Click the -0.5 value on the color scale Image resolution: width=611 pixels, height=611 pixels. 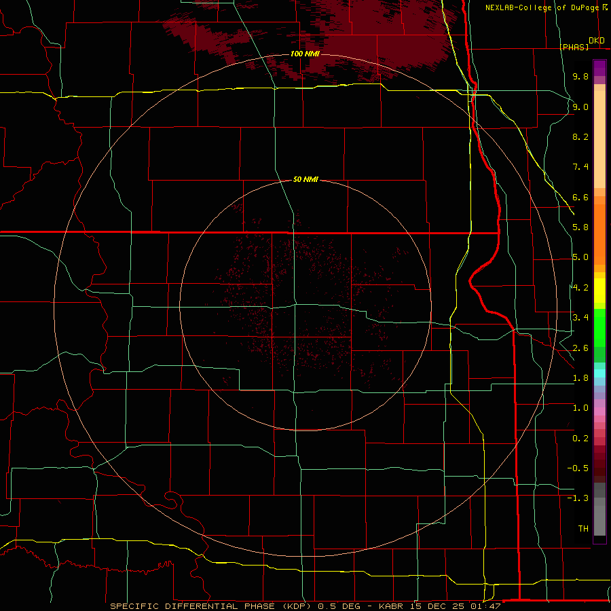click(578, 468)
